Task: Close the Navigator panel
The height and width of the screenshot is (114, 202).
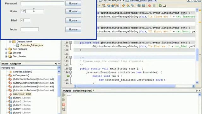Action: pos(59,64)
